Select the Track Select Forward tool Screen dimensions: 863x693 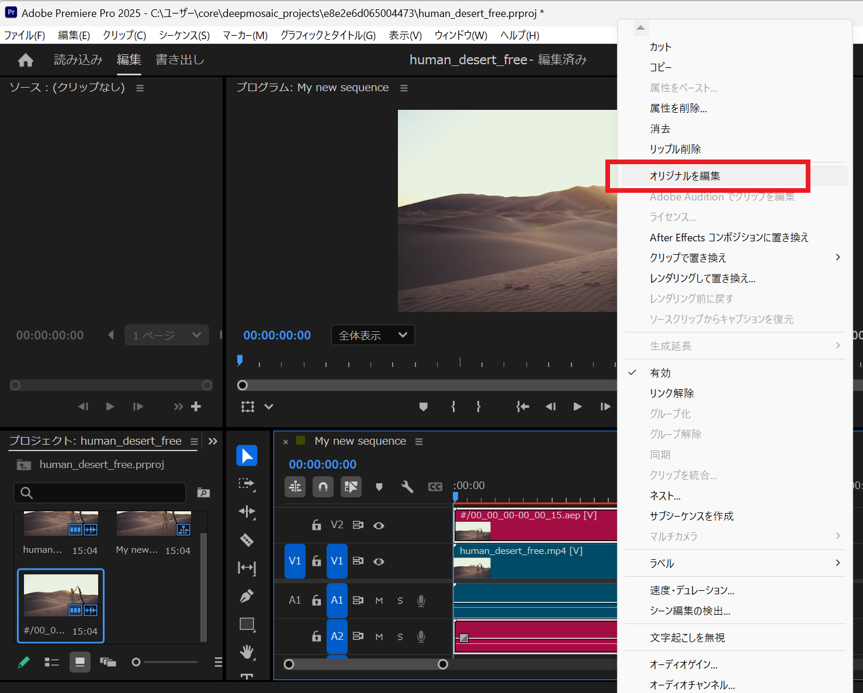click(x=247, y=484)
